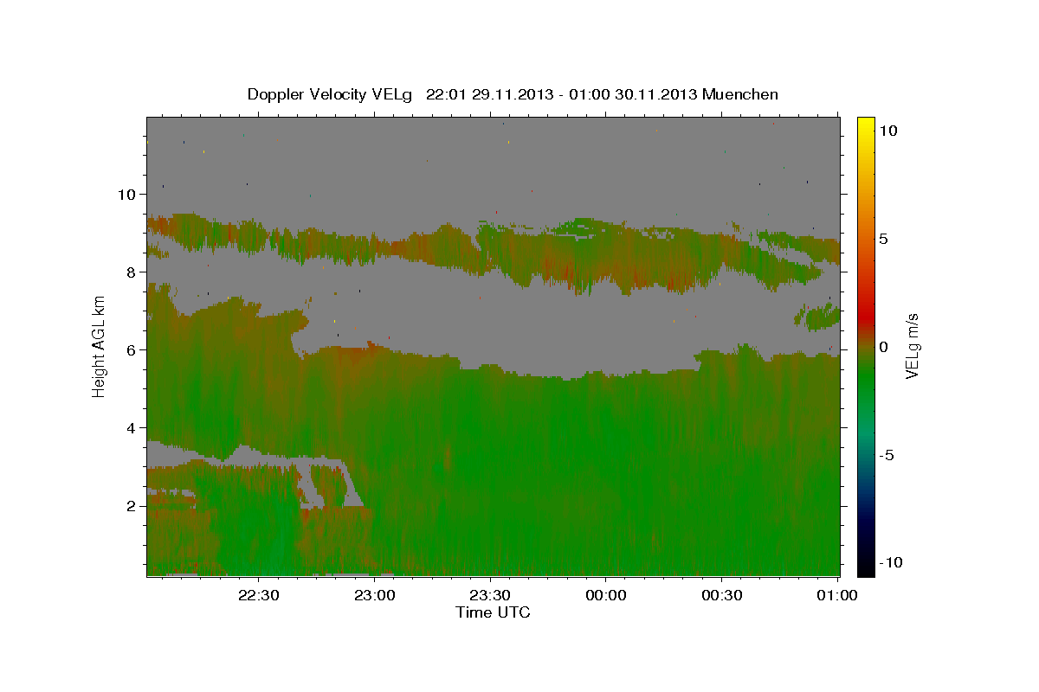Click the green middle section of colorbar
1039x692 pixels.
(x=866, y=381)
